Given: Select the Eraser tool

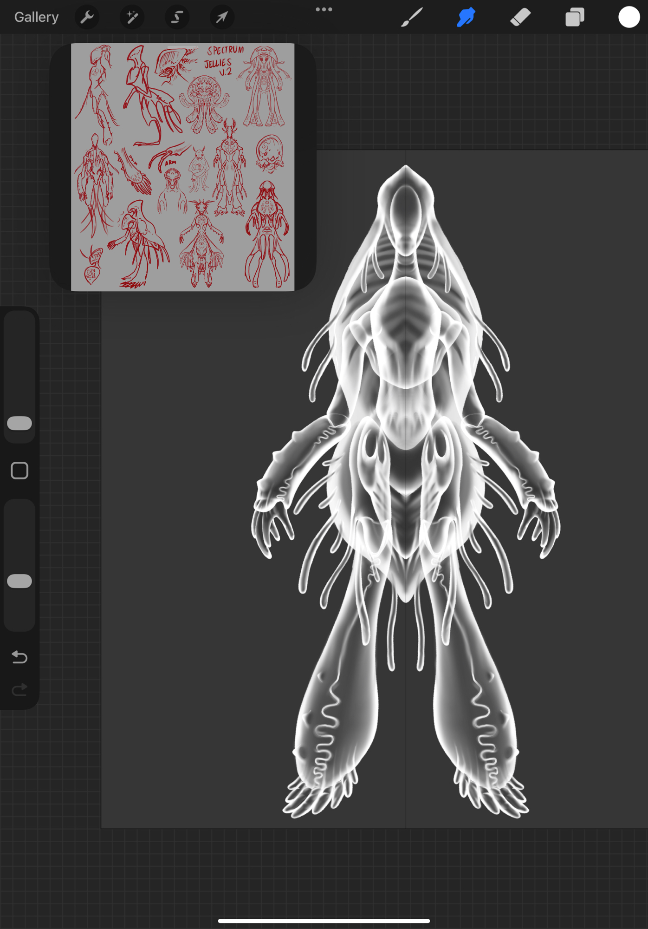Looking at the screenshot, I should [x=520, y=17].
